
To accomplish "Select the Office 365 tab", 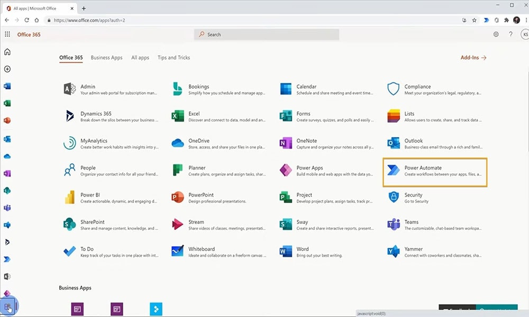I will 71,58.
